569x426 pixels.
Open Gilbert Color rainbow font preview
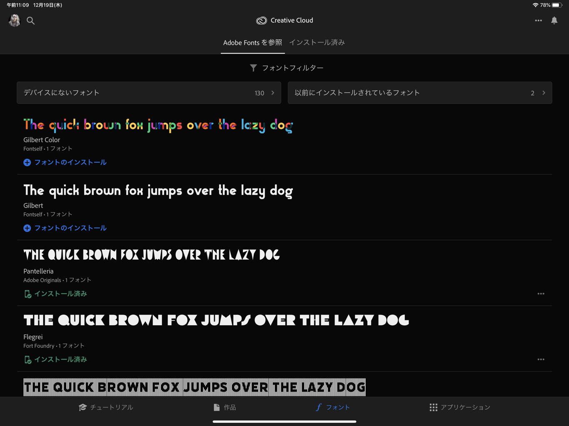[158, 125]
